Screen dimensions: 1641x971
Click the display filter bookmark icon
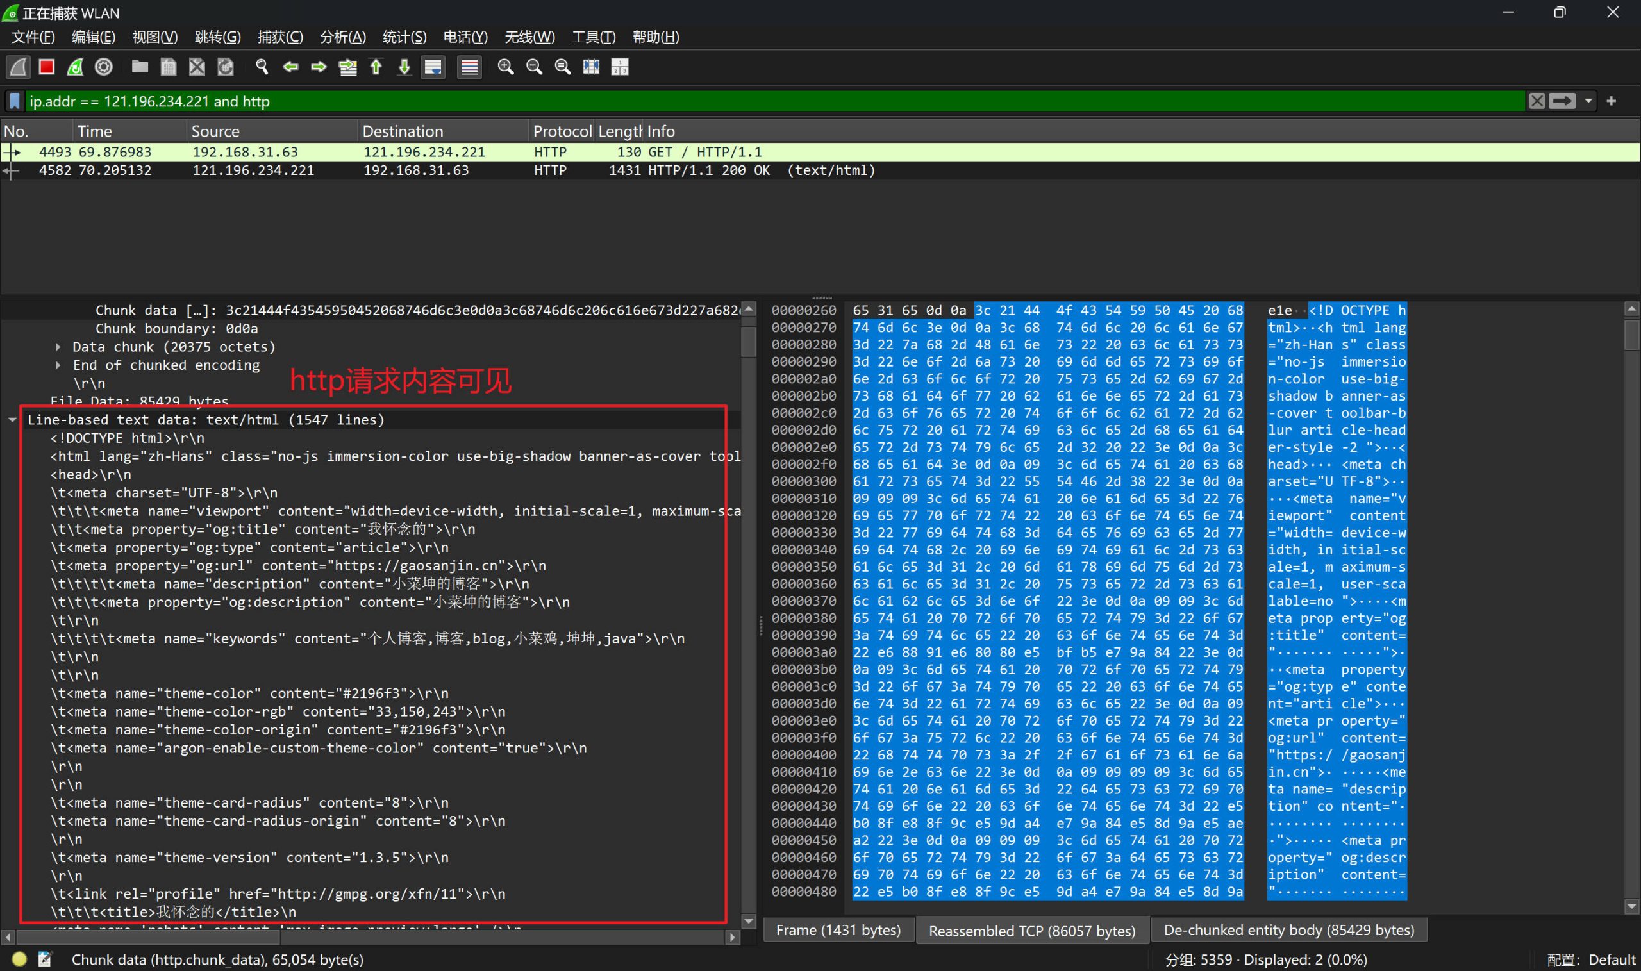click(x=14, y=101)
